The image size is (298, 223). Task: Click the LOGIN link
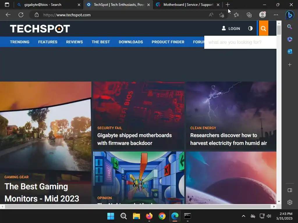tap(231, 28)
